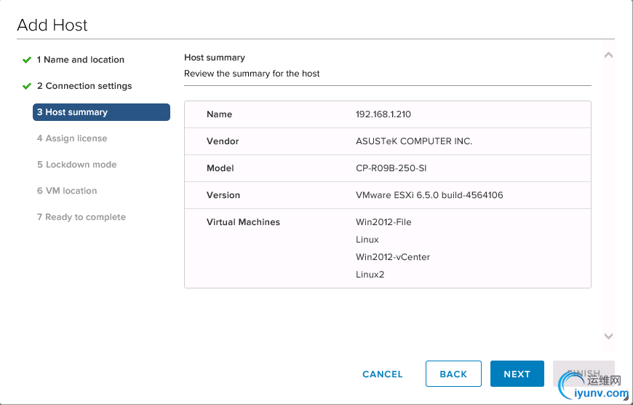Click the Virtual Machines row label
The height and width of the screenshot is (405, 633).
tap(243, 222)
